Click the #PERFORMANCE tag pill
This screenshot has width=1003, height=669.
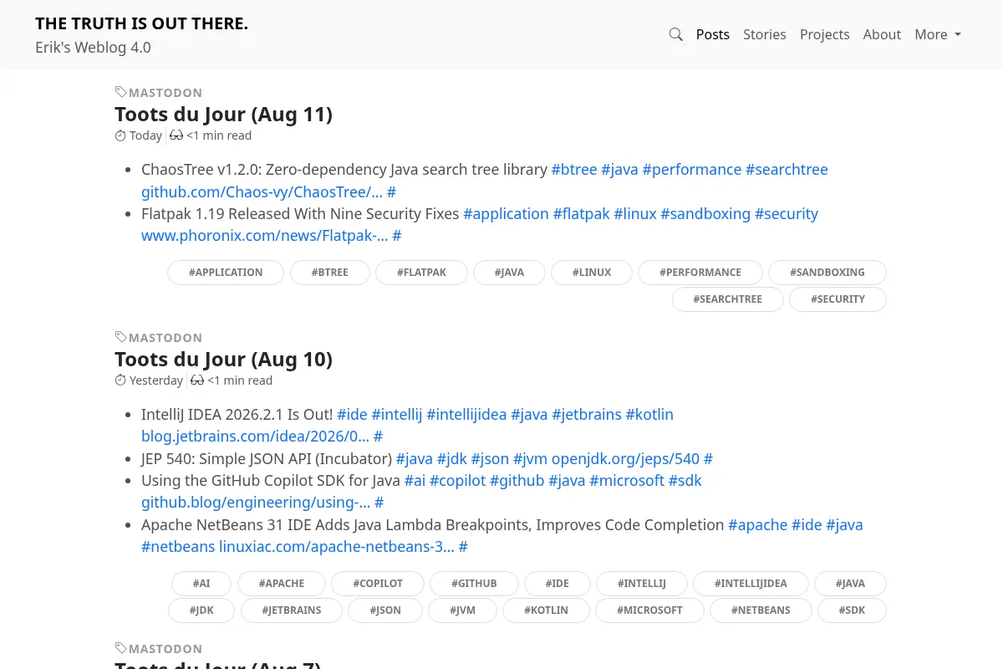(700, 273)
